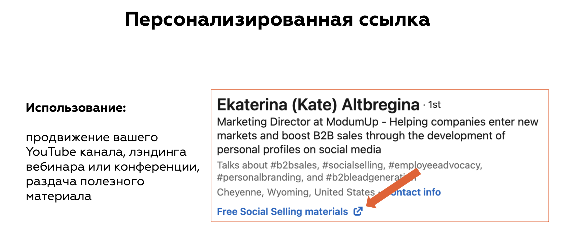Click the orange arrow pointing at link

pyautogui.click(x=394, y=188)
